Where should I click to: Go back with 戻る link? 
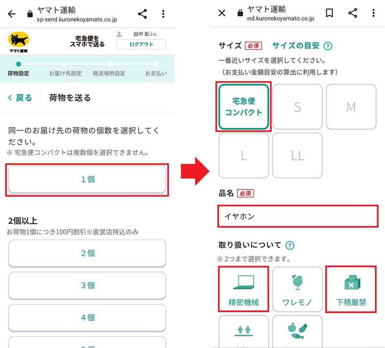coord(20,98)
